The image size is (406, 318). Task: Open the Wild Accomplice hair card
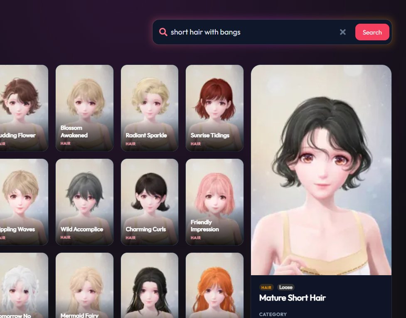click(84, 202)
